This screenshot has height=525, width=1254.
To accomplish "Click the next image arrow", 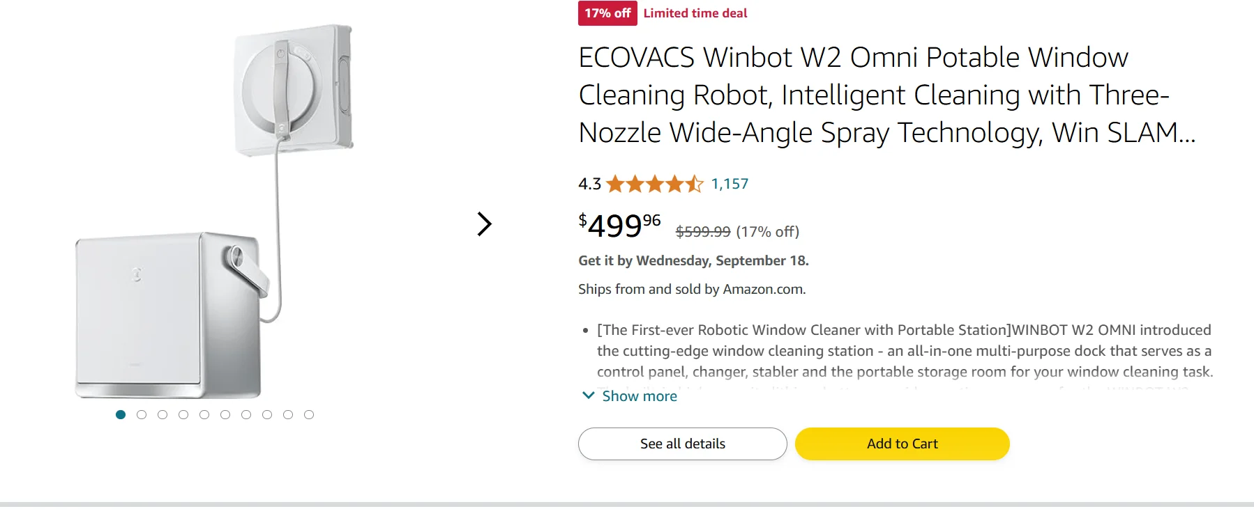I will (485, 224).
